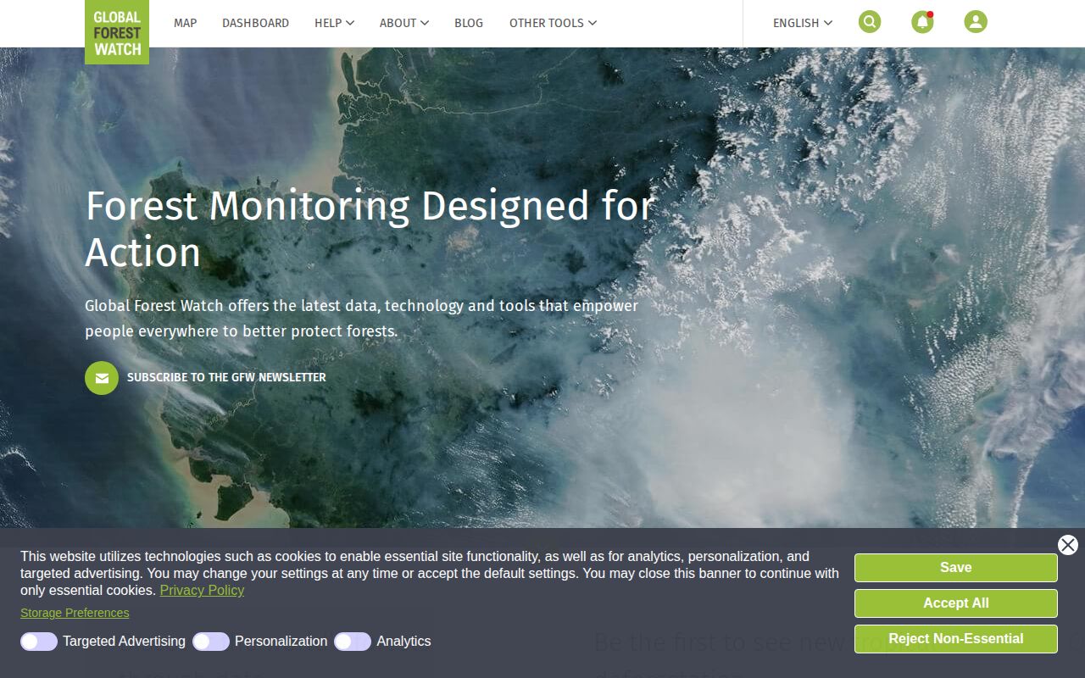Open the Storage Preferences link
The image size is (1085, 678).
pos(75,612)
